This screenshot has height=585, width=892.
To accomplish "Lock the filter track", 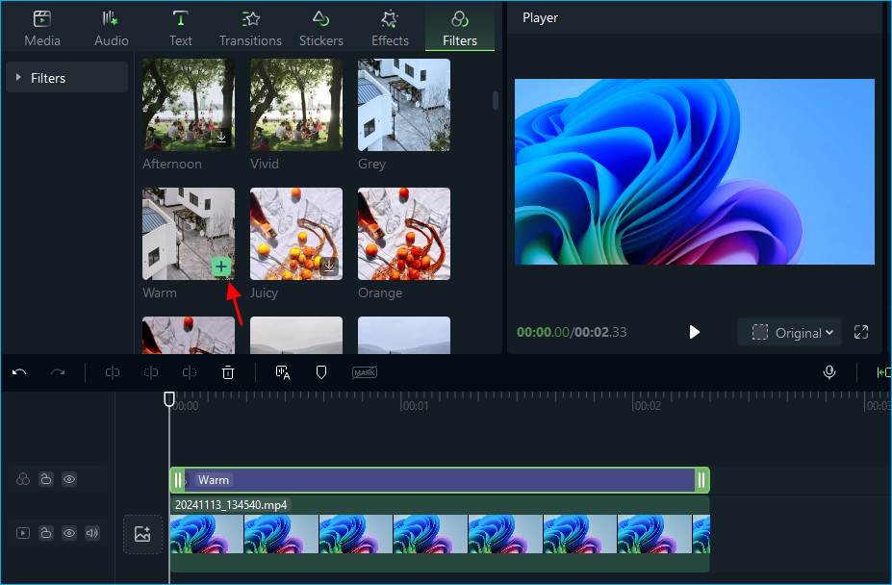I will click(46, 479).
